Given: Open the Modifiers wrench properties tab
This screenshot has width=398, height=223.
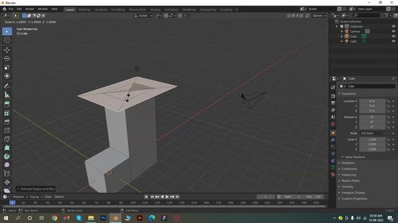Looking at the screenshot, I should [x=333, y=140].
